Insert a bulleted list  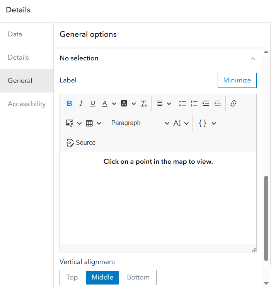(182, 103)
